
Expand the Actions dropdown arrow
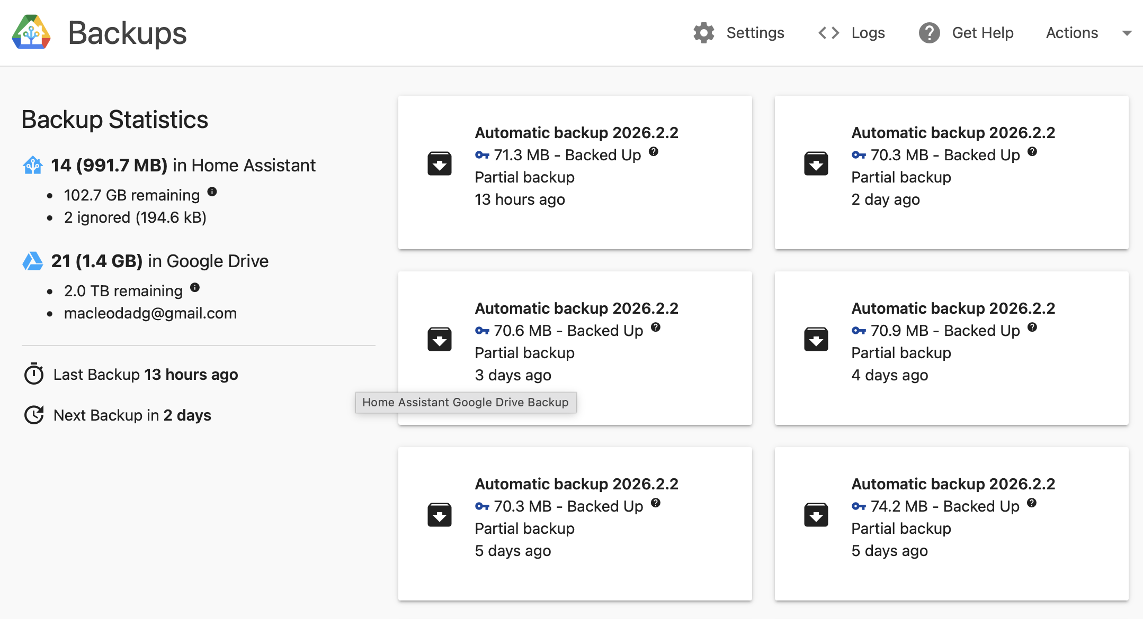point(1127,33)
